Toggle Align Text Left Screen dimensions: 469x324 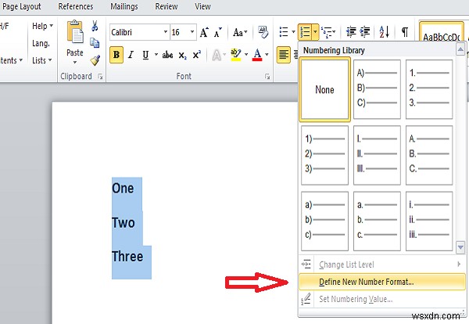tap(284, 55)
